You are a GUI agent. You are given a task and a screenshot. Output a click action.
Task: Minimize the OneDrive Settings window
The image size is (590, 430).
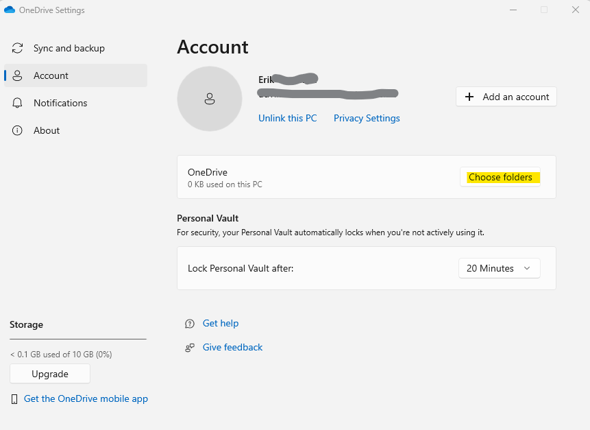pyautogui.click(x=513, y=10)
